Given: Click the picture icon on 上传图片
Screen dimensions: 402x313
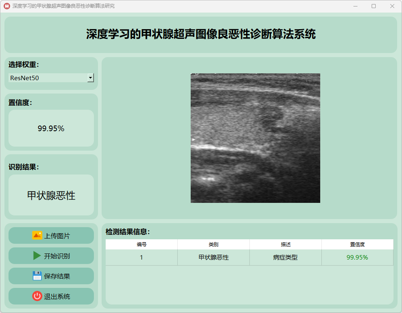Looking at the screenshot, I should pyautogui.click(x=37, y=236).
